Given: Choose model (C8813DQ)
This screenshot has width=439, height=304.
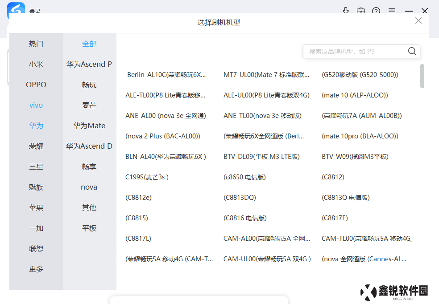Looking at the screenshot, I should 240,198.
